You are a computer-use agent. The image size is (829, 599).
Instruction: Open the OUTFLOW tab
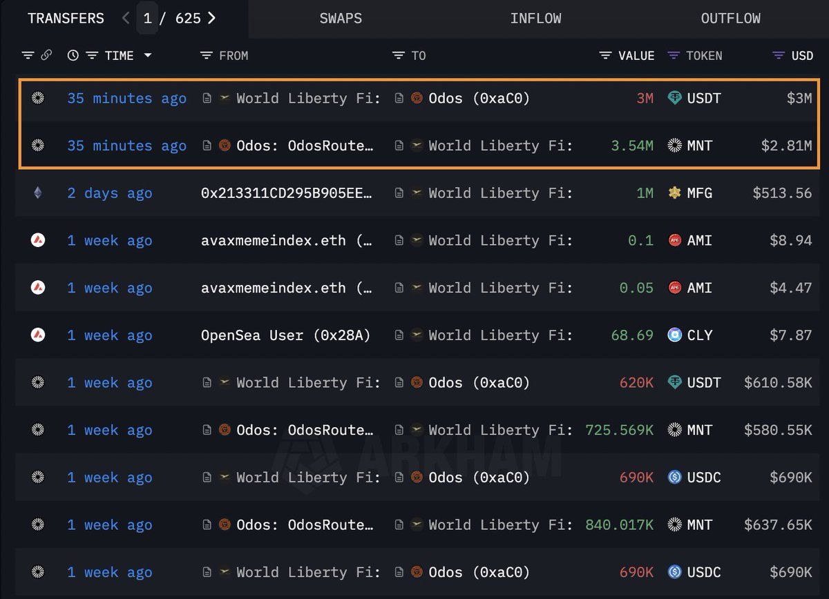[731, 19]
